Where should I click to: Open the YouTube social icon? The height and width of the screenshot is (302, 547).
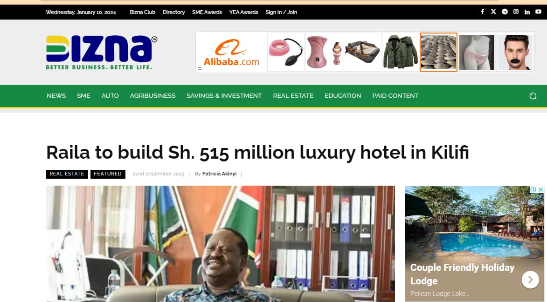pyautogui.click(x=538, y=12)
